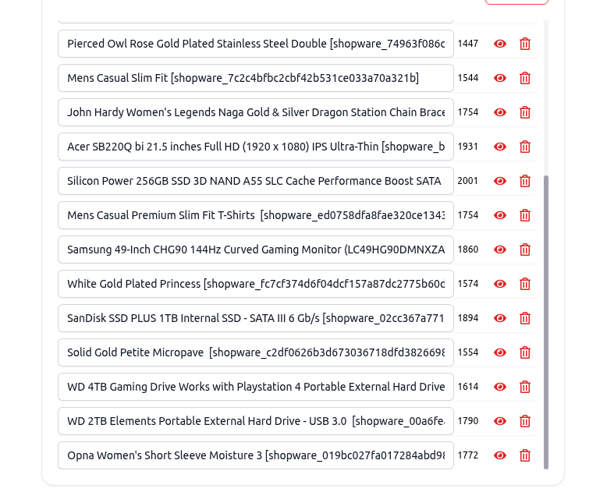
Task: Remove the Opna Women's Short Sleeve row
Action: (525, 455)
